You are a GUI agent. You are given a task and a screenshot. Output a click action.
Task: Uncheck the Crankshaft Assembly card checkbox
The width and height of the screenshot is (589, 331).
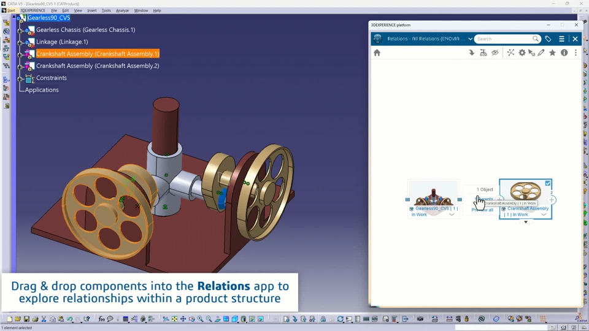click(548, 183)
